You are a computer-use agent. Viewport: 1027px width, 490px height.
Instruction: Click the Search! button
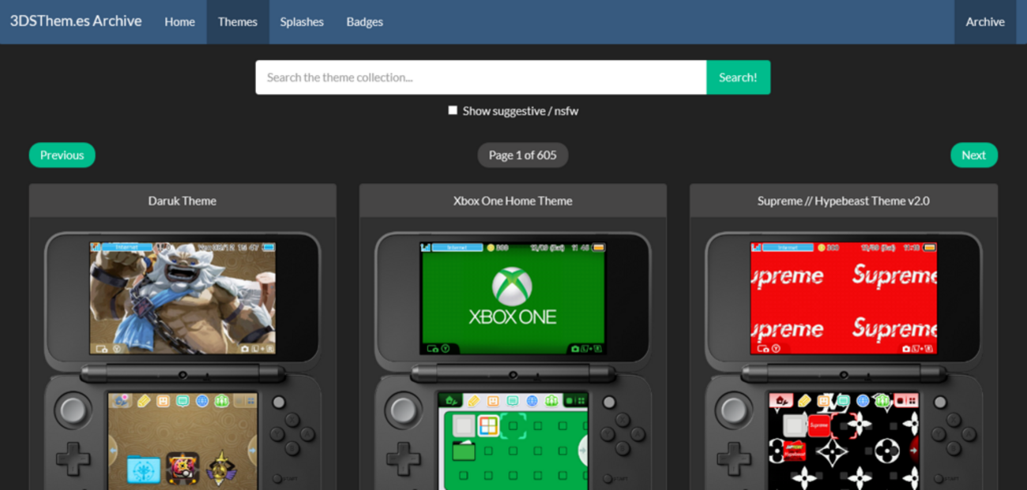tap(738, 77)
